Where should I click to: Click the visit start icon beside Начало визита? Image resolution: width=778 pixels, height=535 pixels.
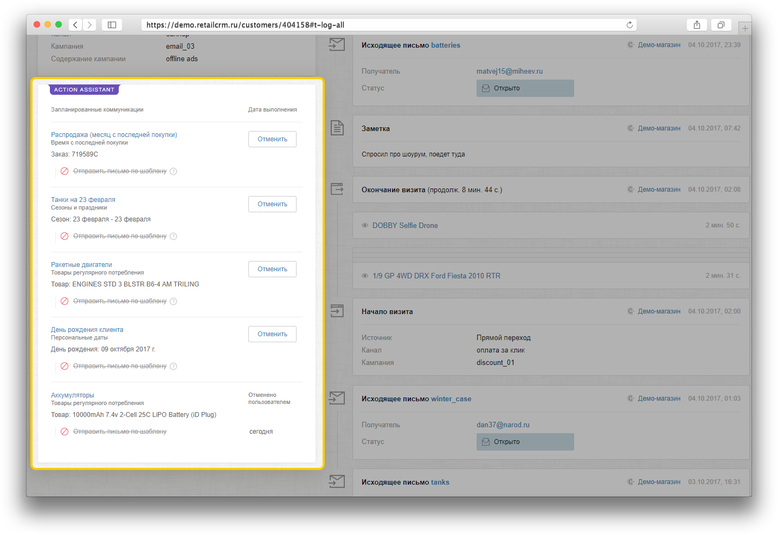[337, 311]
